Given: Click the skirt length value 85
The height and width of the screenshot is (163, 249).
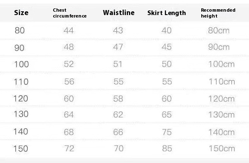Looking at the screenshot, I should point(167,148).
